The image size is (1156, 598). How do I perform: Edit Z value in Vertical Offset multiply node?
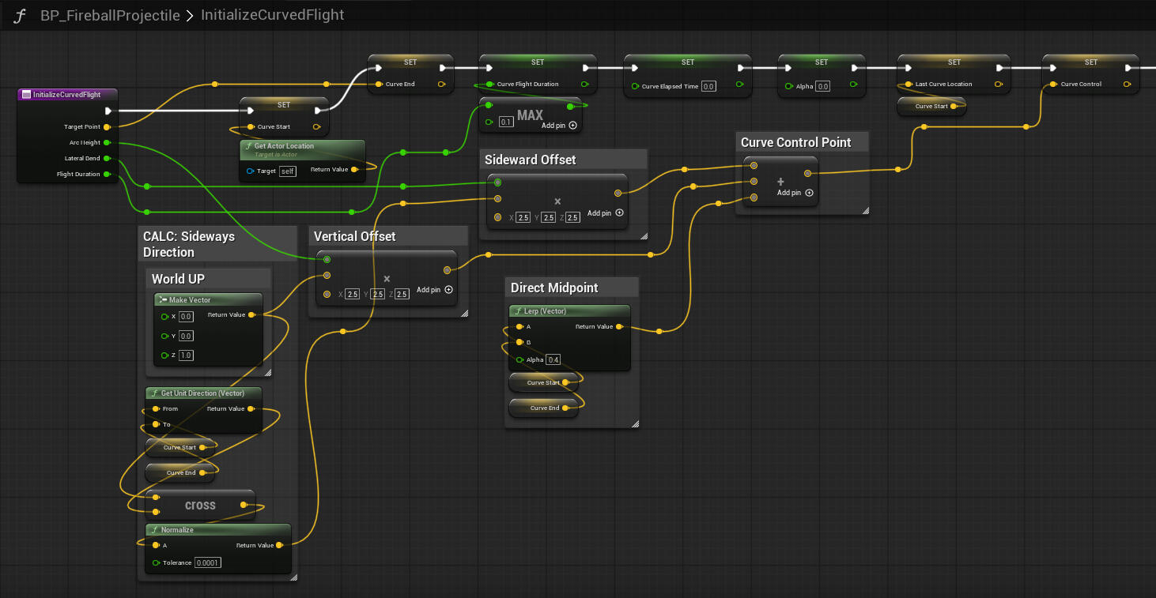(402, 294)
